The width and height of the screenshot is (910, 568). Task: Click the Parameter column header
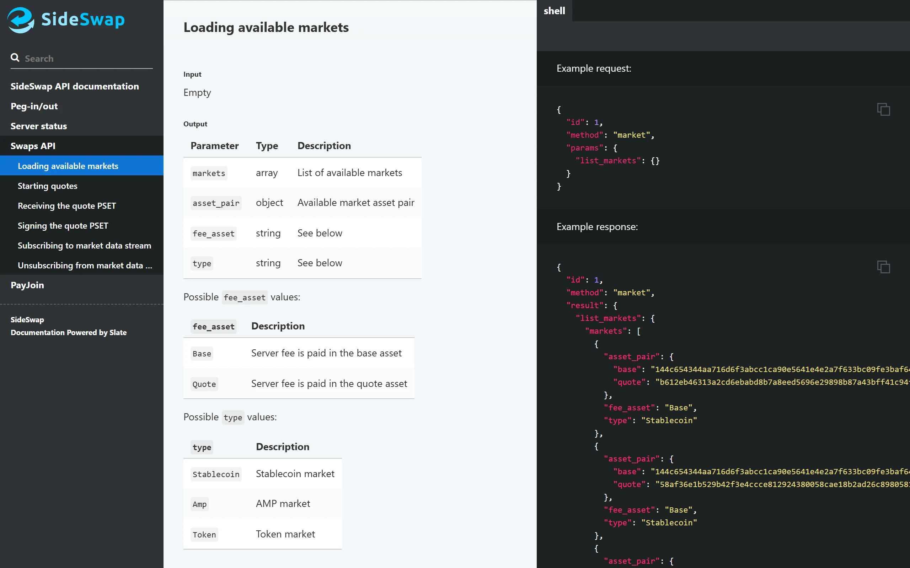(x=214, y=146)
